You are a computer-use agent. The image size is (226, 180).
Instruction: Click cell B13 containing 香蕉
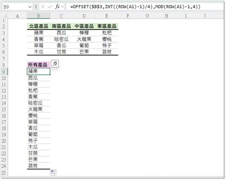(x=38, y=97)
